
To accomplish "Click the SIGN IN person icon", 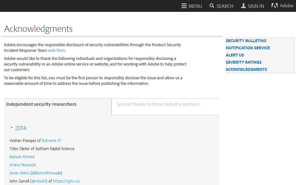I will click(x=243, y=6).
